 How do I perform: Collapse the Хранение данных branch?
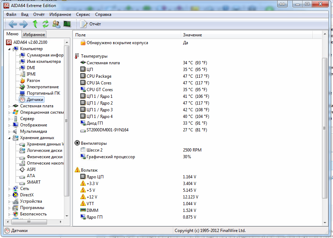[x=9, y=138]
